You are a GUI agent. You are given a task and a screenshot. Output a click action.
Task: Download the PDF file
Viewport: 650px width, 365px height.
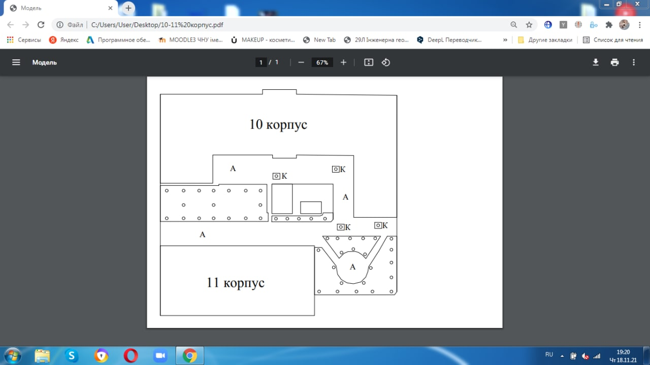(x=596, y=62)
